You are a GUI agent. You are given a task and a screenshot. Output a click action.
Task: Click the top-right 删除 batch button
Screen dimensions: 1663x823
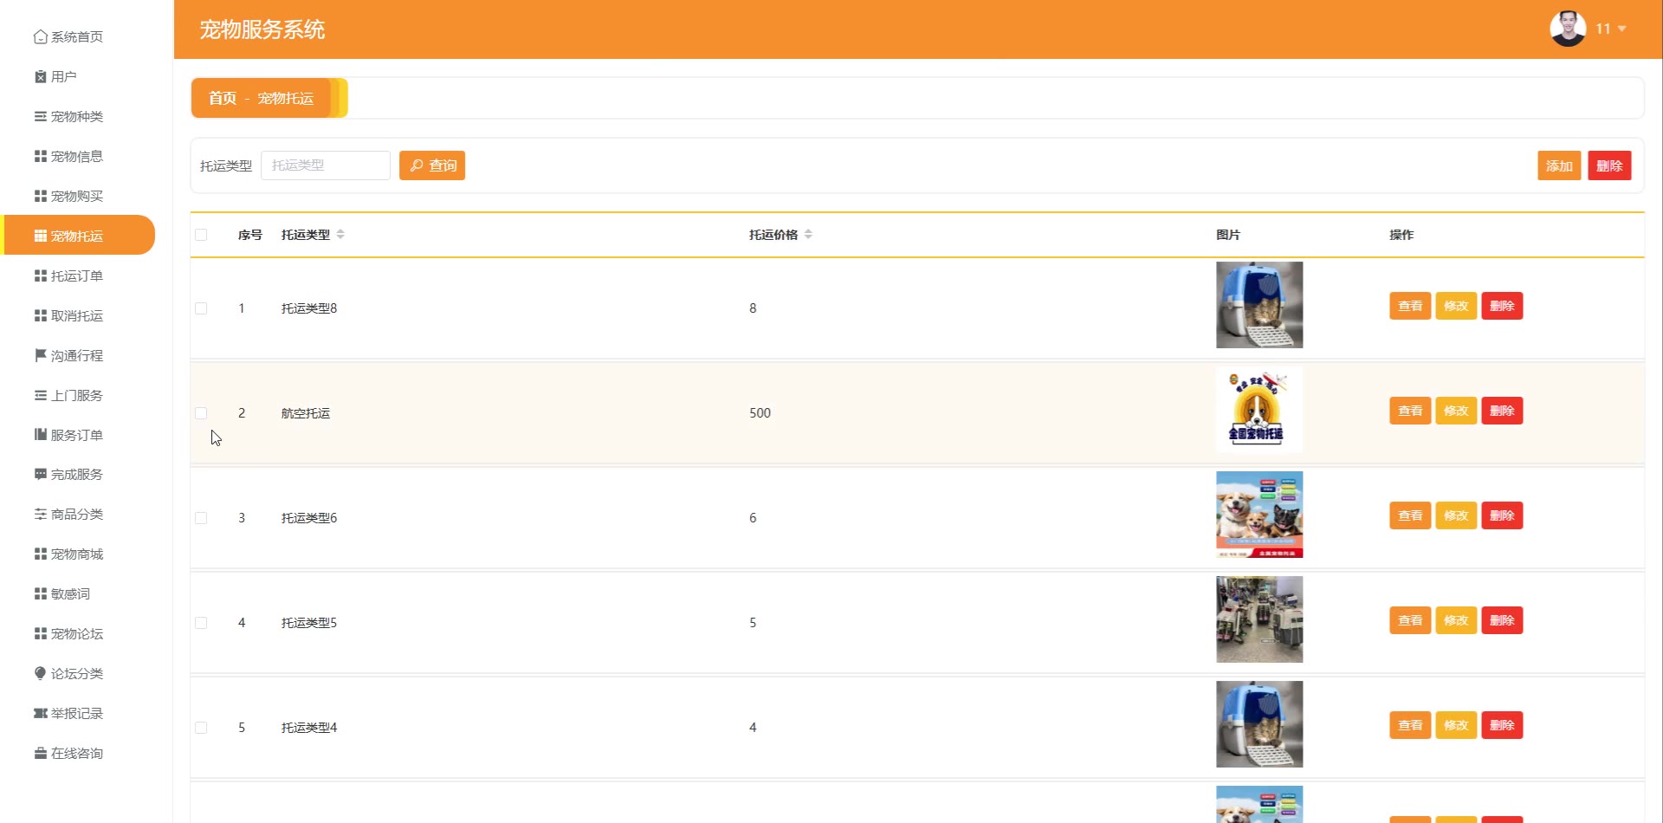click(1609, 165)
